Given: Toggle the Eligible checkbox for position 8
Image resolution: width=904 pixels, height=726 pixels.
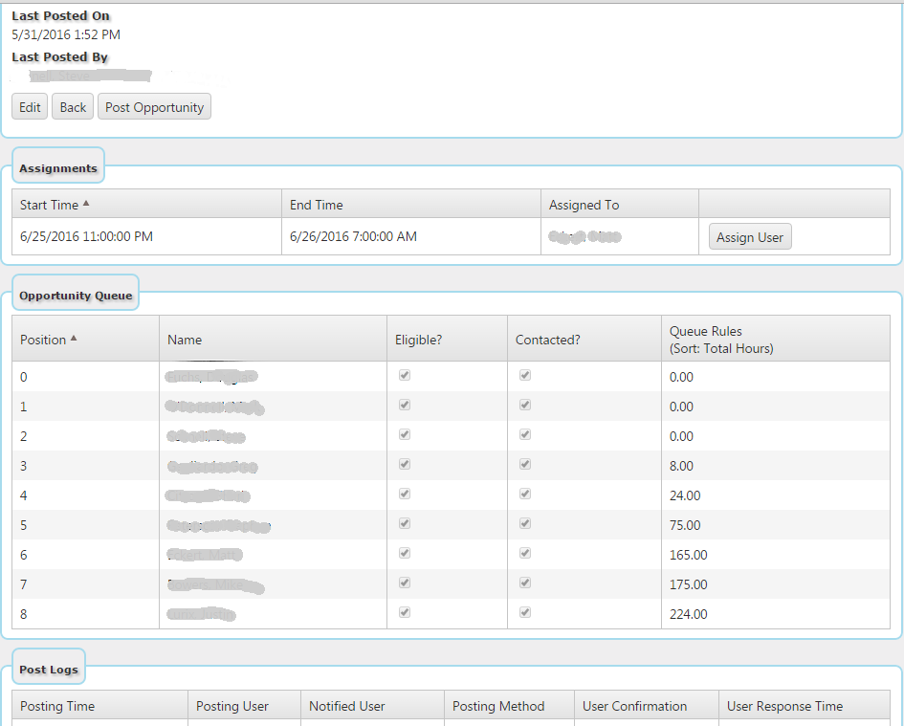Looking at the screenshot, I should click(405, 612).
